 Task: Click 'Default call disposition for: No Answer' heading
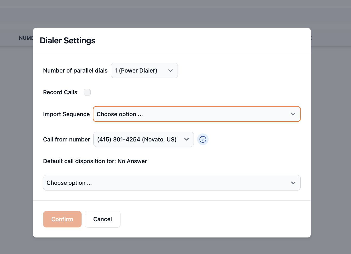(95, 161)
